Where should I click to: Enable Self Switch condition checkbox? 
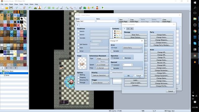[x=78, y=44]
